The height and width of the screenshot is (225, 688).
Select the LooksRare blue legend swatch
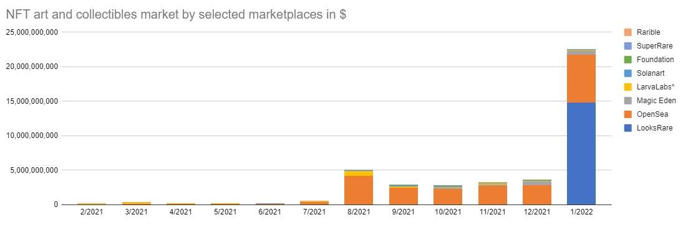[627, 128]
